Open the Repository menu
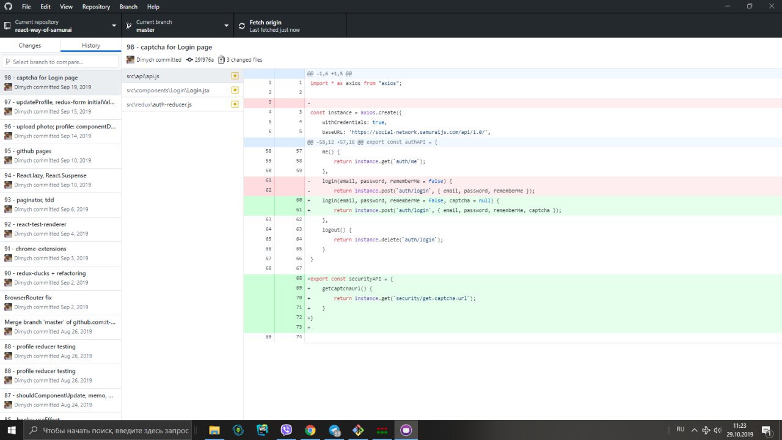The width and height of the screenshot is (782, 440). pos(96,7)
